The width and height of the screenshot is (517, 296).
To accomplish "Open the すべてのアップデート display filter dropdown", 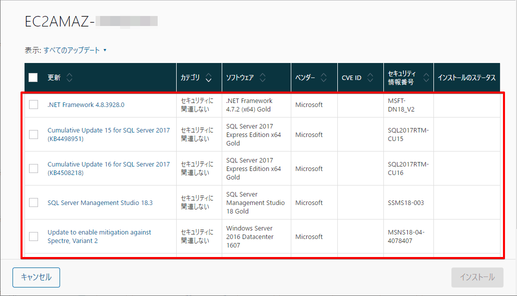I will (x=75, y=50).
